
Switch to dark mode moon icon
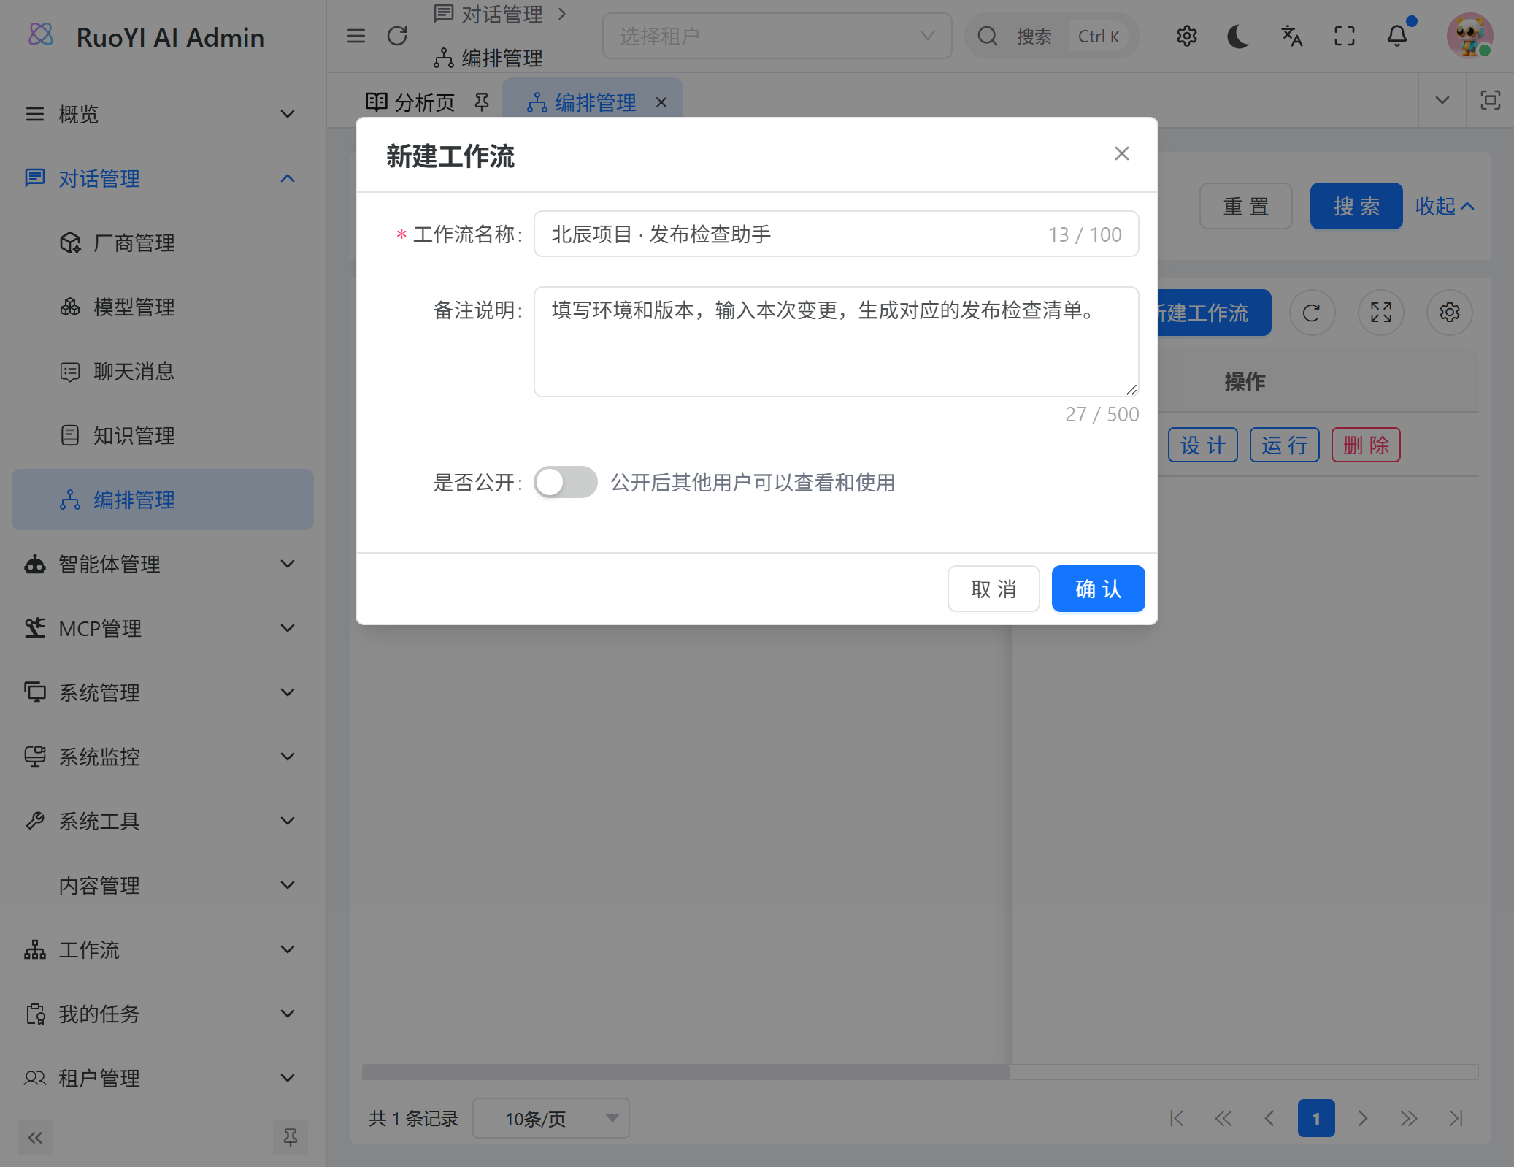click(1239, 36)
